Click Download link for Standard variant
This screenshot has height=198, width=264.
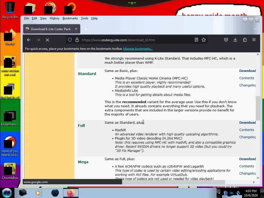[x=247, y=71]
